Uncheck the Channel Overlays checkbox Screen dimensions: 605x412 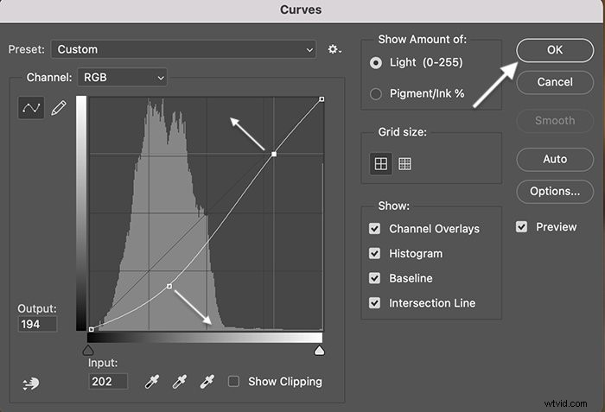[374, 229]
